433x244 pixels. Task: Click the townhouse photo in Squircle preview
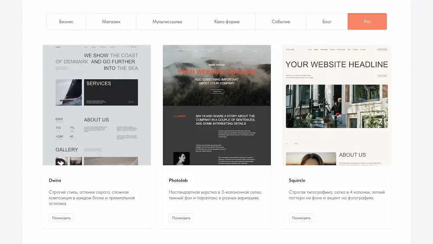point(336,106)
